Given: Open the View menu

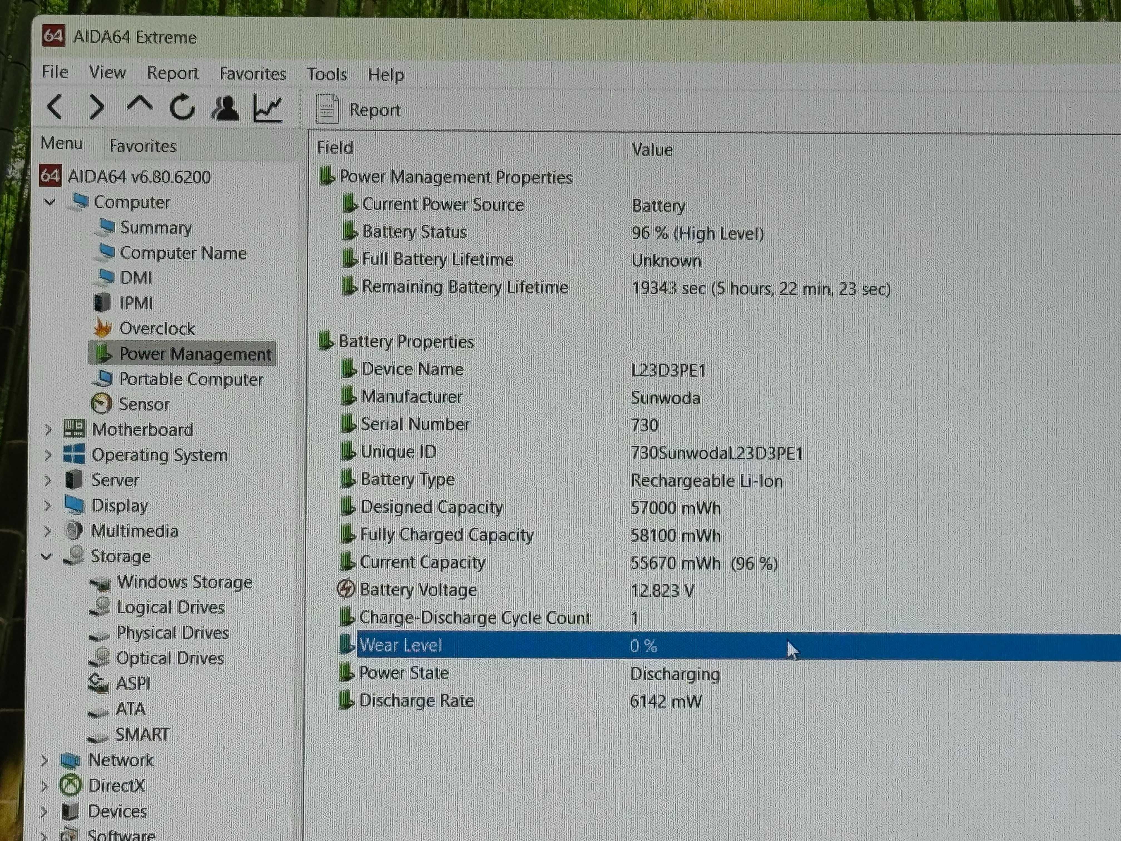Looking at the screenshot, I should 107,73.
